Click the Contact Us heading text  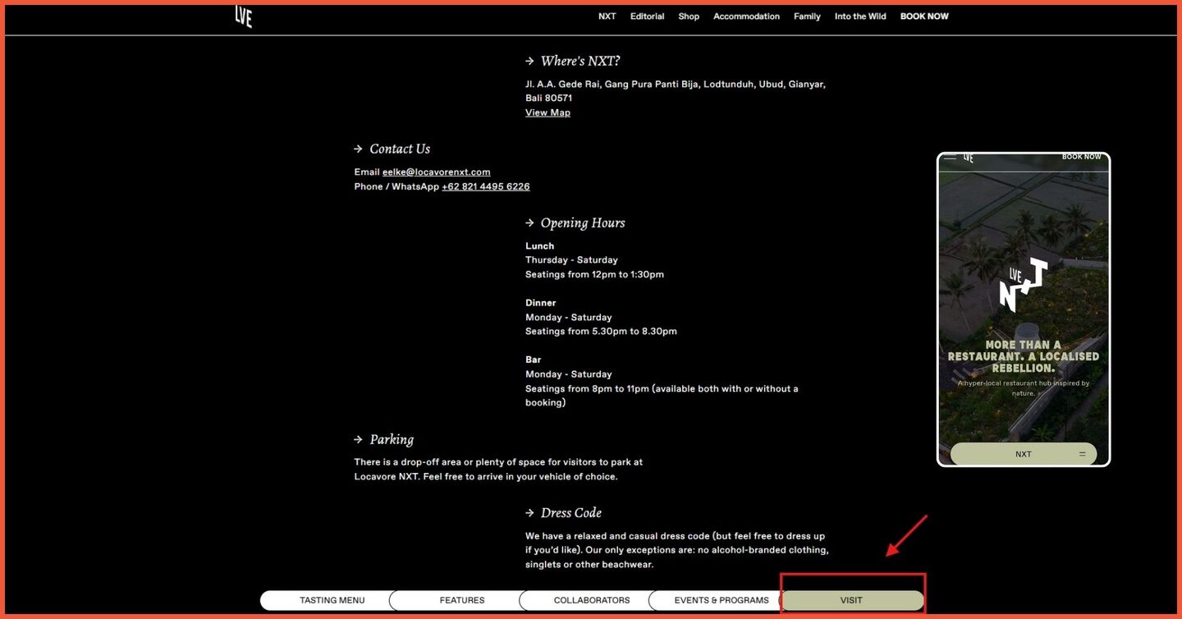coord(400,149)
